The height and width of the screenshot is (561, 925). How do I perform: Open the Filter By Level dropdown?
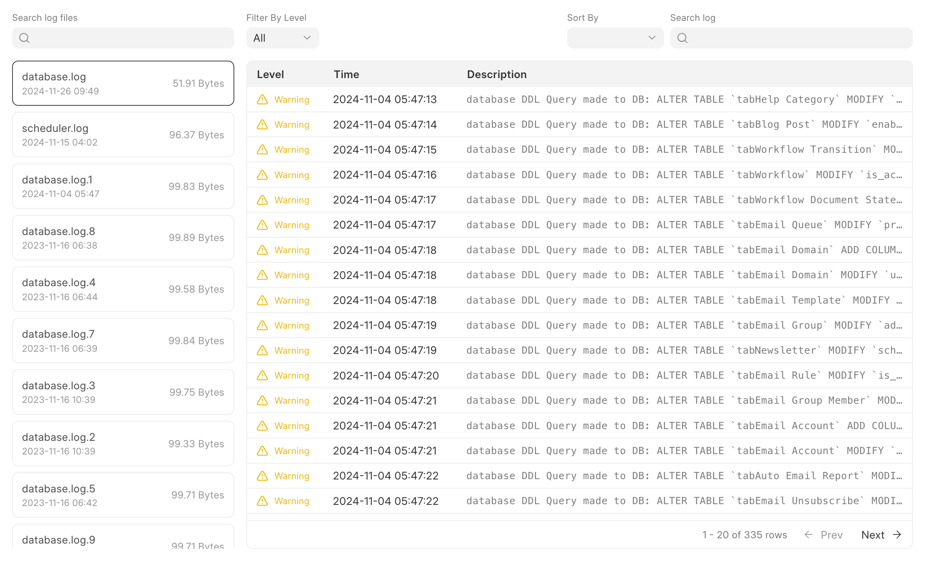click(282, 38)
